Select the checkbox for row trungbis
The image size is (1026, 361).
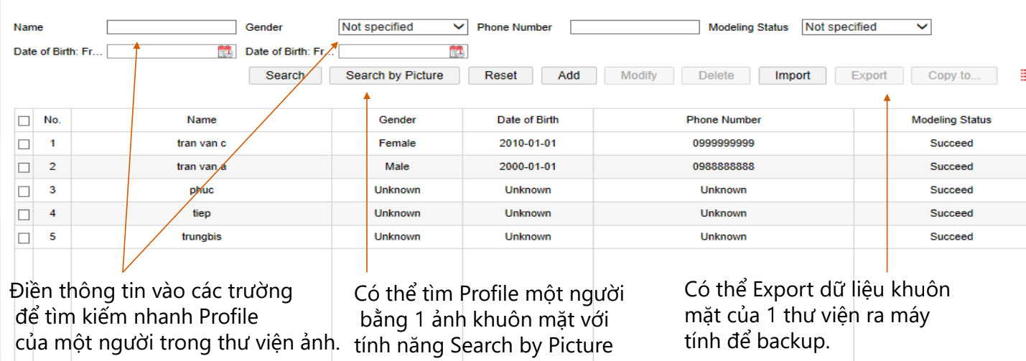point(24,237)
